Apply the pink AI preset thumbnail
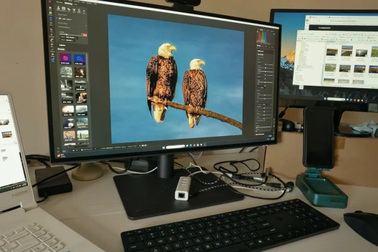Viewport: 378px width, 252px height. pos(65,59)
